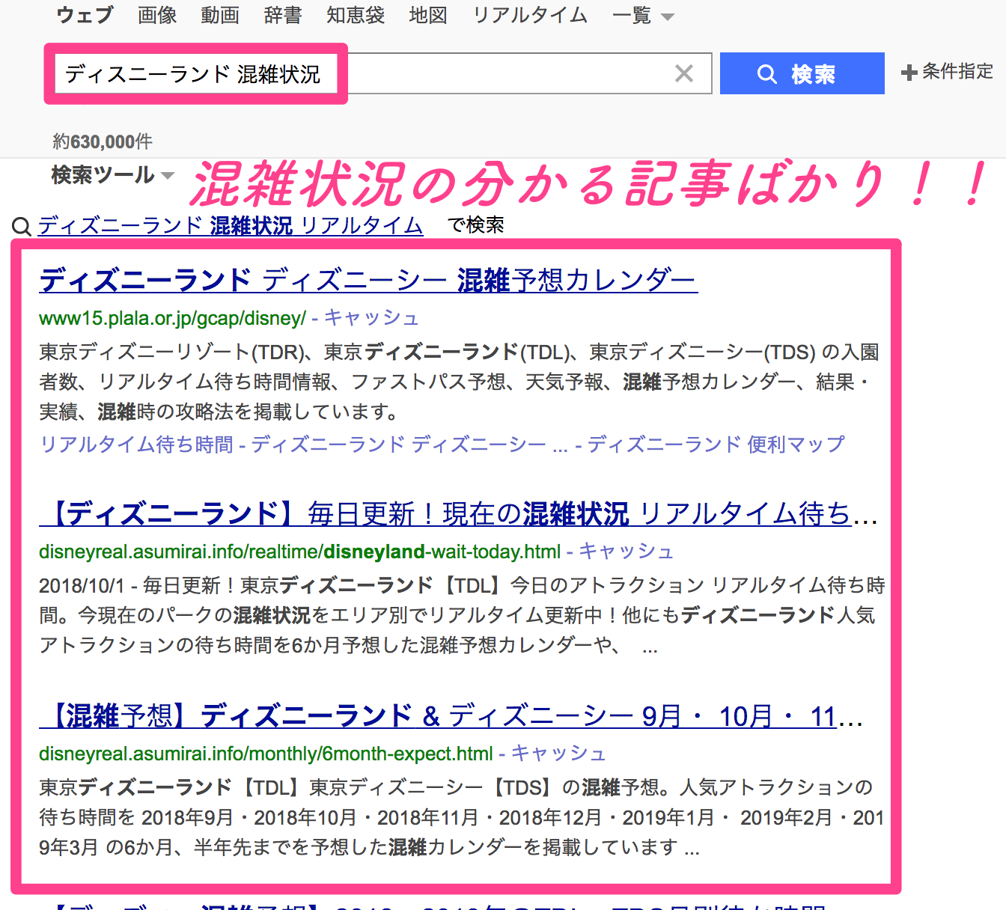This screenshot has height=910, width=1006.
Task: Open 【混雑予想】 9月・10月 result title
Action: (451, 716)
